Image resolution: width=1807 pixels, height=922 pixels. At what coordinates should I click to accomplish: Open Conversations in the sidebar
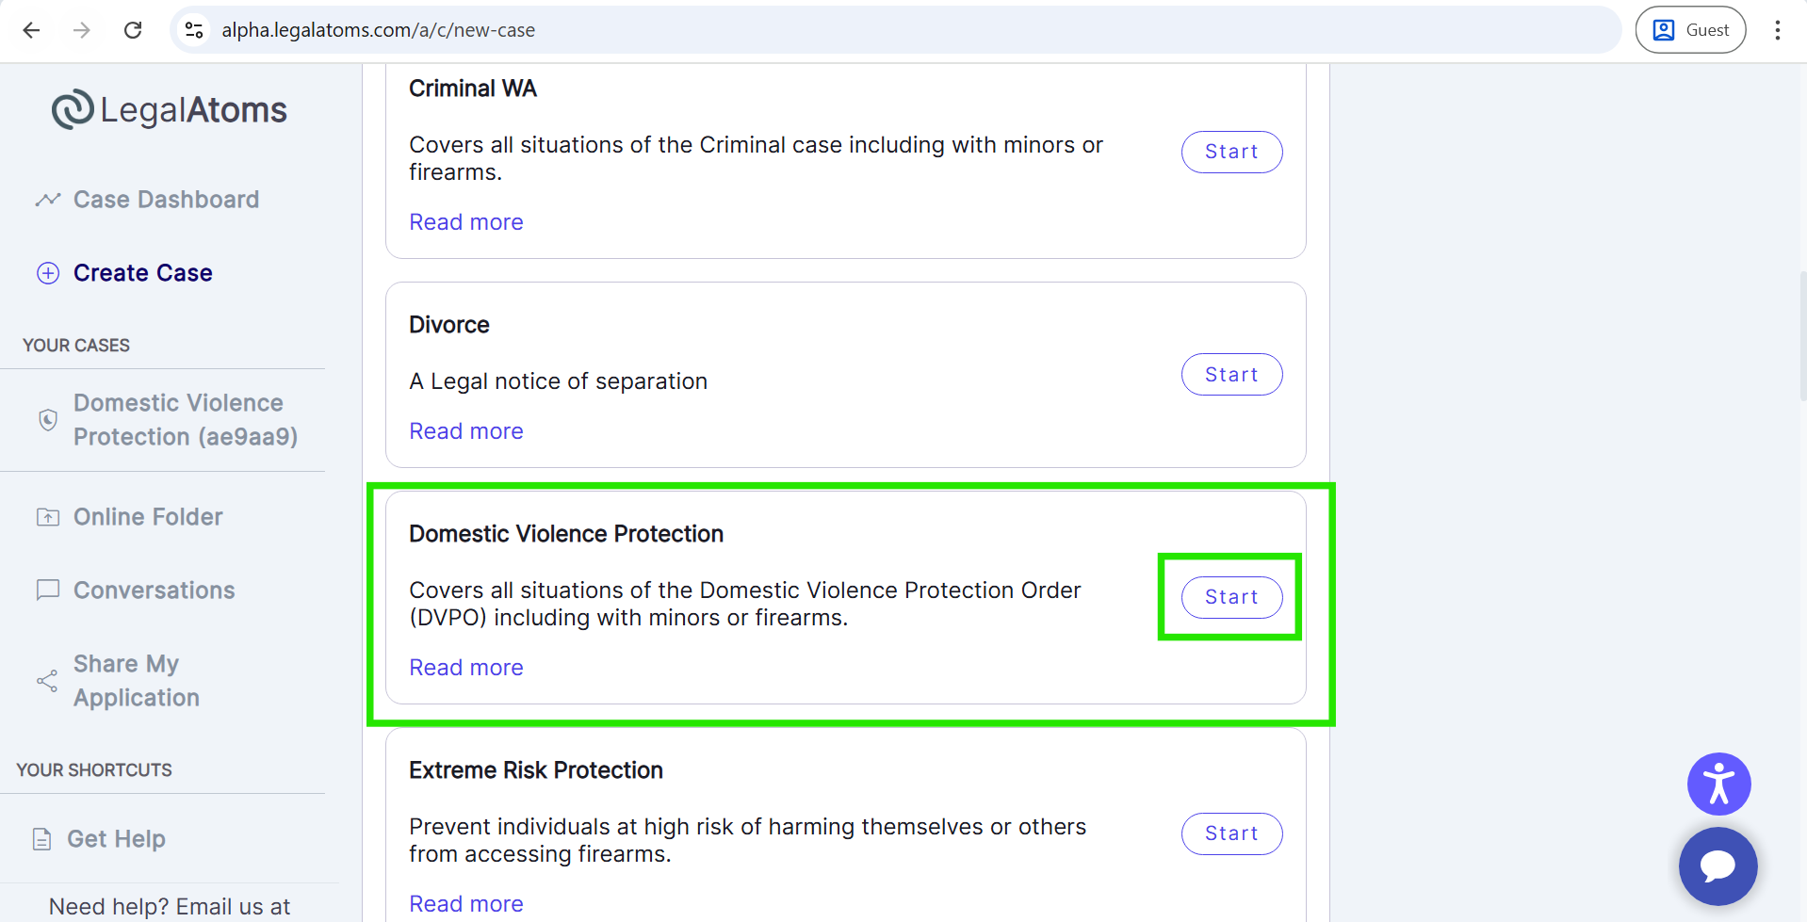tap(154, 590)
